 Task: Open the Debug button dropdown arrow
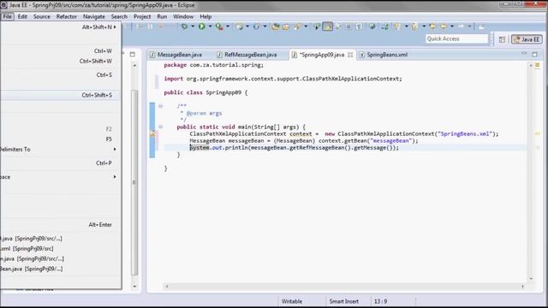point(193,27)
